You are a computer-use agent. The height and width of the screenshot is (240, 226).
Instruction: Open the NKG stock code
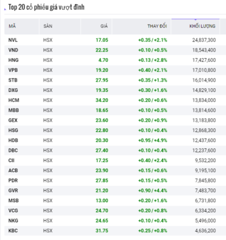pyautogui.click(x=13, y=221)
